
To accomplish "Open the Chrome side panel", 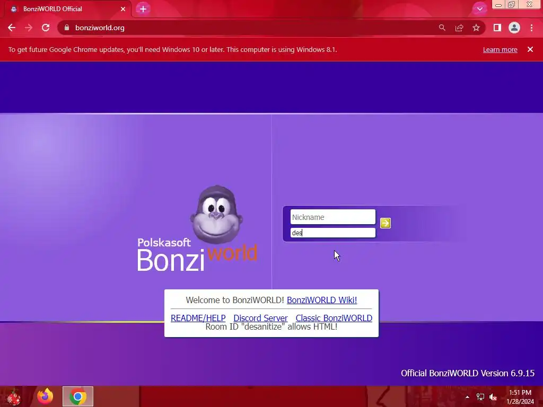I will pyautogui.click(x=497, y=28).
